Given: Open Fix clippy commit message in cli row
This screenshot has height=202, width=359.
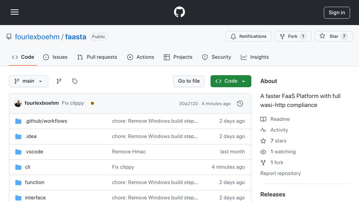Looking at the screenshot, I should click(123, 167).
